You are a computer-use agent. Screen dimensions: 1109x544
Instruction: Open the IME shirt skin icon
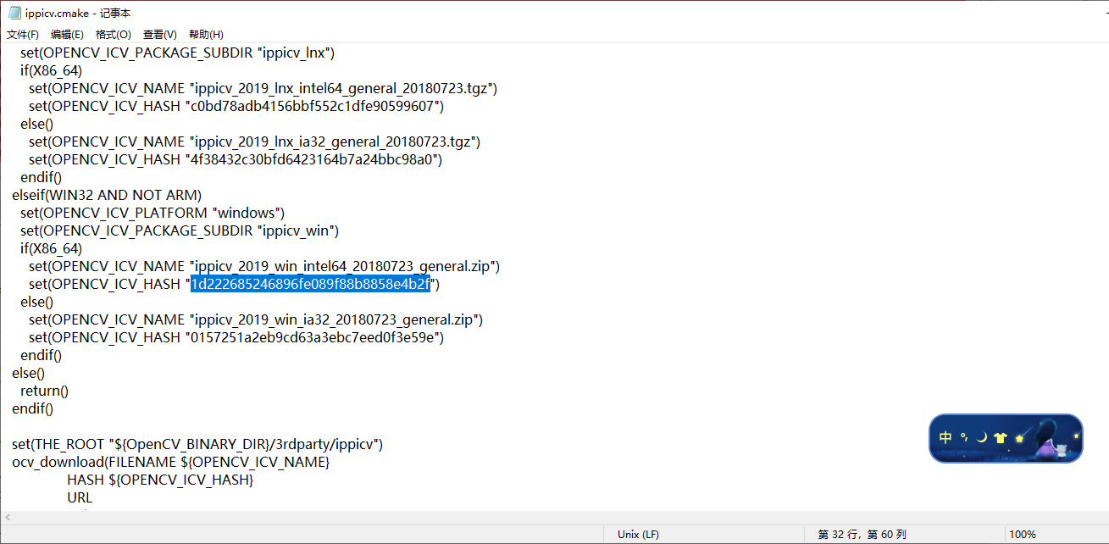coord(1001,438)
